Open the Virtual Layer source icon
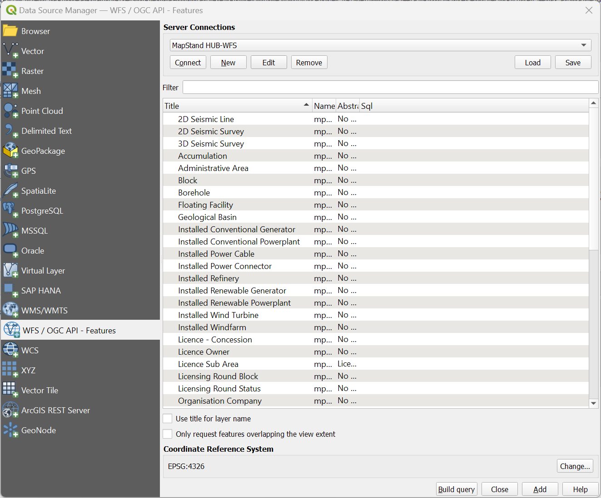 pos(10,271)
